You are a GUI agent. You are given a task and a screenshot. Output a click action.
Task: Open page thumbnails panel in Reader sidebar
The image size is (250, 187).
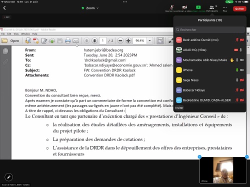(5, 51)
